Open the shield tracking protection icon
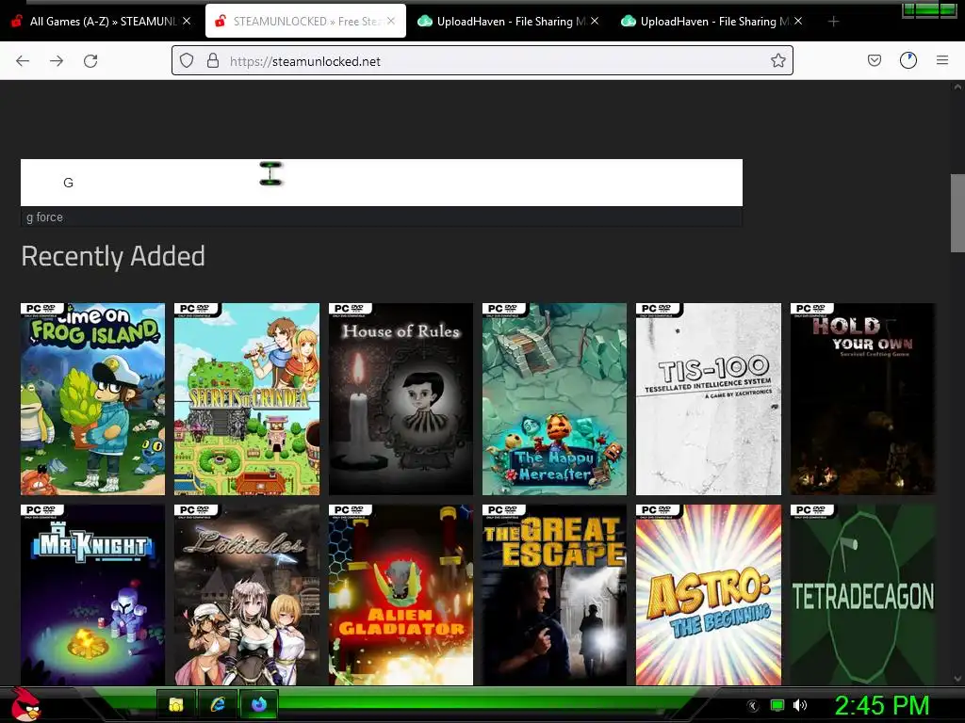 click(x=187, y=61)
